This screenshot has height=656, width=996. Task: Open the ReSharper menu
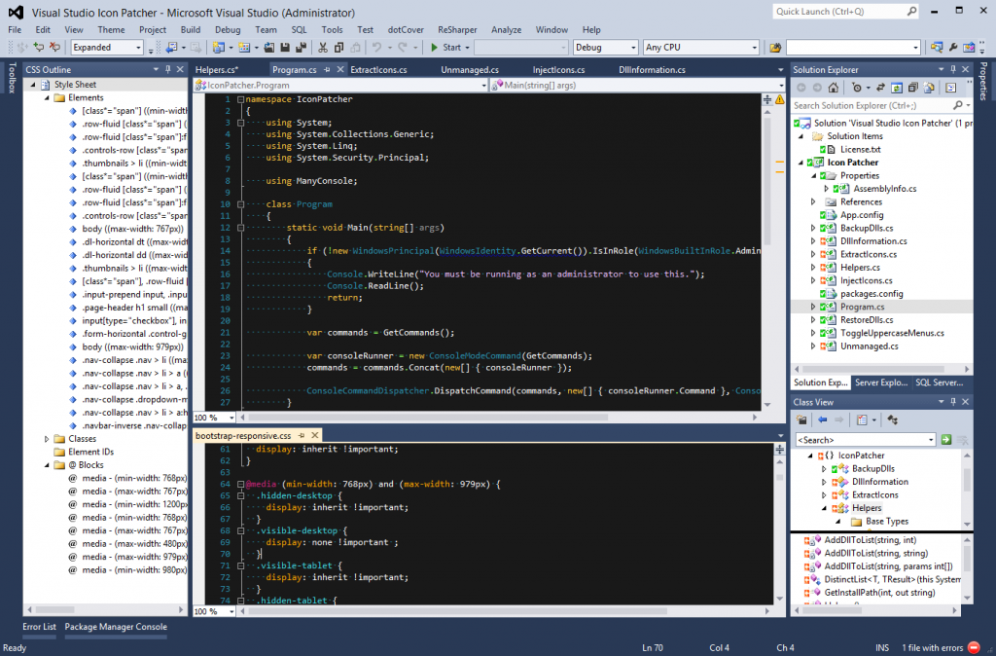(x=457, y=29)
